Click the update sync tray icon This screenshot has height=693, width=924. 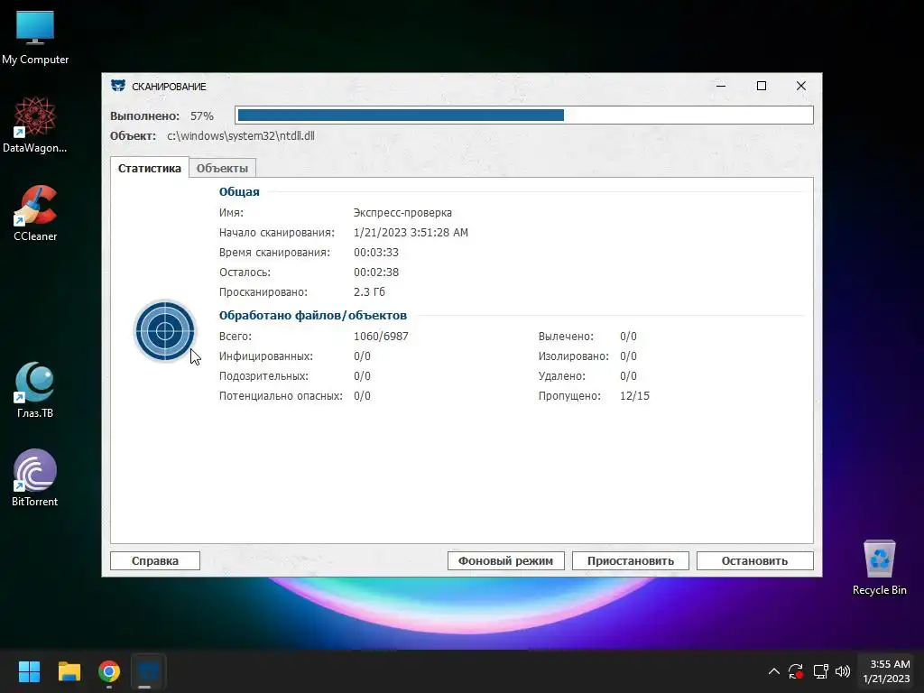pyautogui.click(x=796, y=671)
